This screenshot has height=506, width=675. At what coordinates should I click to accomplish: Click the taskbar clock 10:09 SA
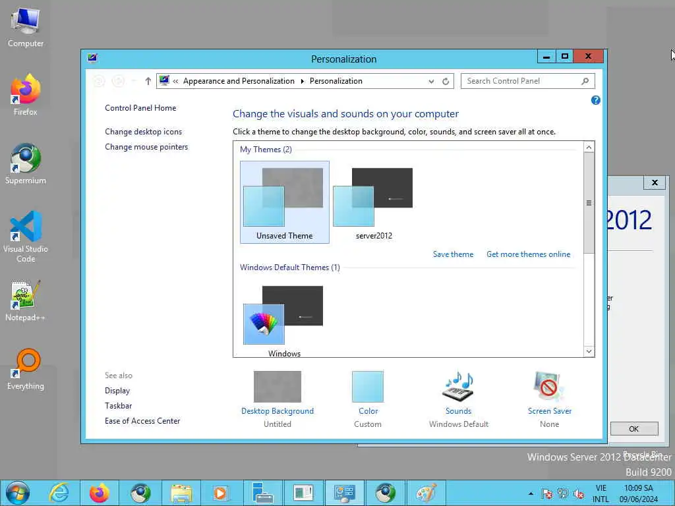coord(639,493)
